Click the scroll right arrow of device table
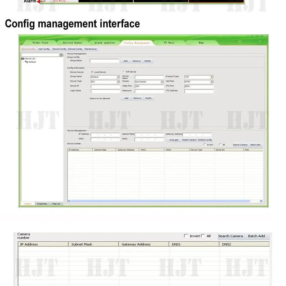 coord(261,201)
